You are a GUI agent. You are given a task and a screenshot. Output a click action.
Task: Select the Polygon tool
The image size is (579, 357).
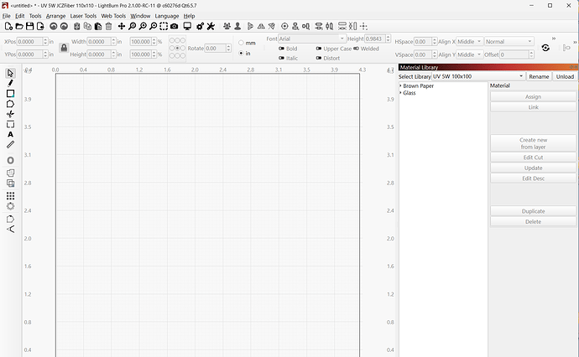pos(10,104)
